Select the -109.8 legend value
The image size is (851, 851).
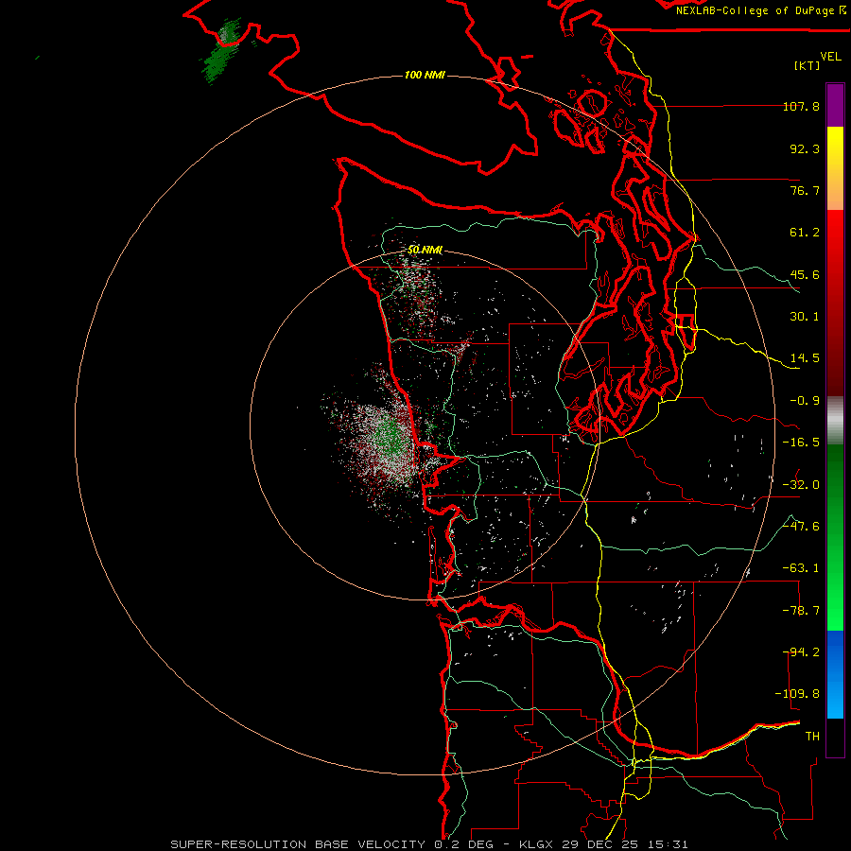(x=797, y=694)
